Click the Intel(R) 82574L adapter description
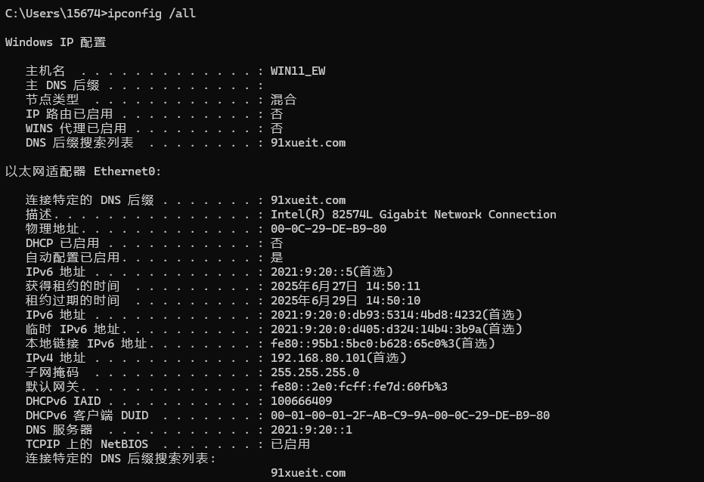This screenshot has width=704, height=482. pos(414,215)
